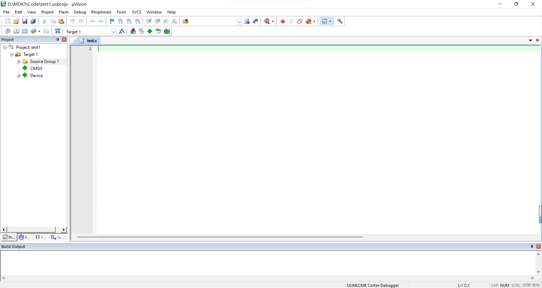Open debug session dropdown arrow
The height and width of the screenshot is (288, 542).
pos(273,21)
